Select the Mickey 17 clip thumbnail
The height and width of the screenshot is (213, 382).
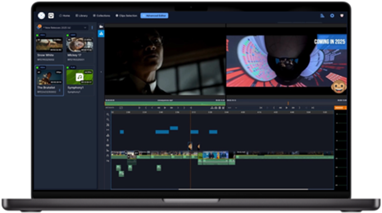(80, 44)
